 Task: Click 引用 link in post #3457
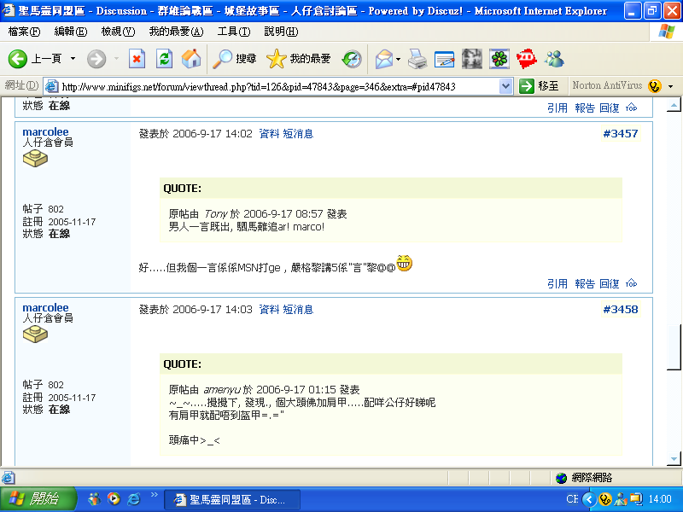[557, 284]
